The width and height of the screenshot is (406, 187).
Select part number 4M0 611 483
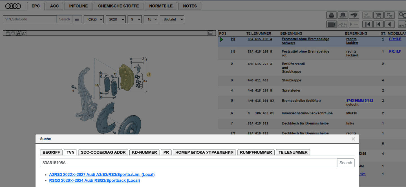[258, 80]
